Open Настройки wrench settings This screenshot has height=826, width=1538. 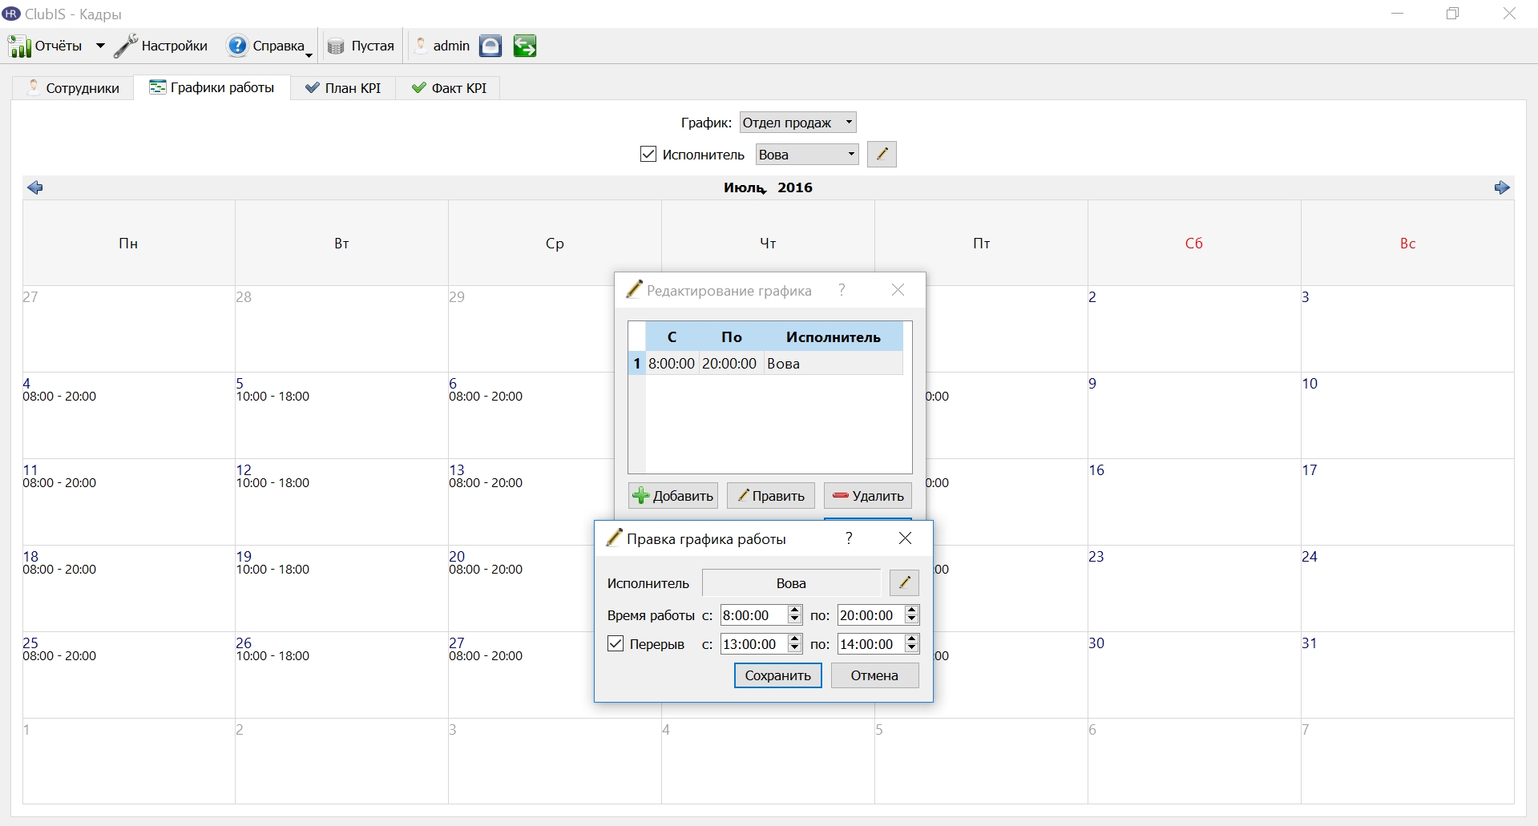[x=126, y=46]
